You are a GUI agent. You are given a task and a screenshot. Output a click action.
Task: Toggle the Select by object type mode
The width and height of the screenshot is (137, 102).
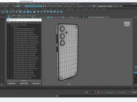point(18,6)
